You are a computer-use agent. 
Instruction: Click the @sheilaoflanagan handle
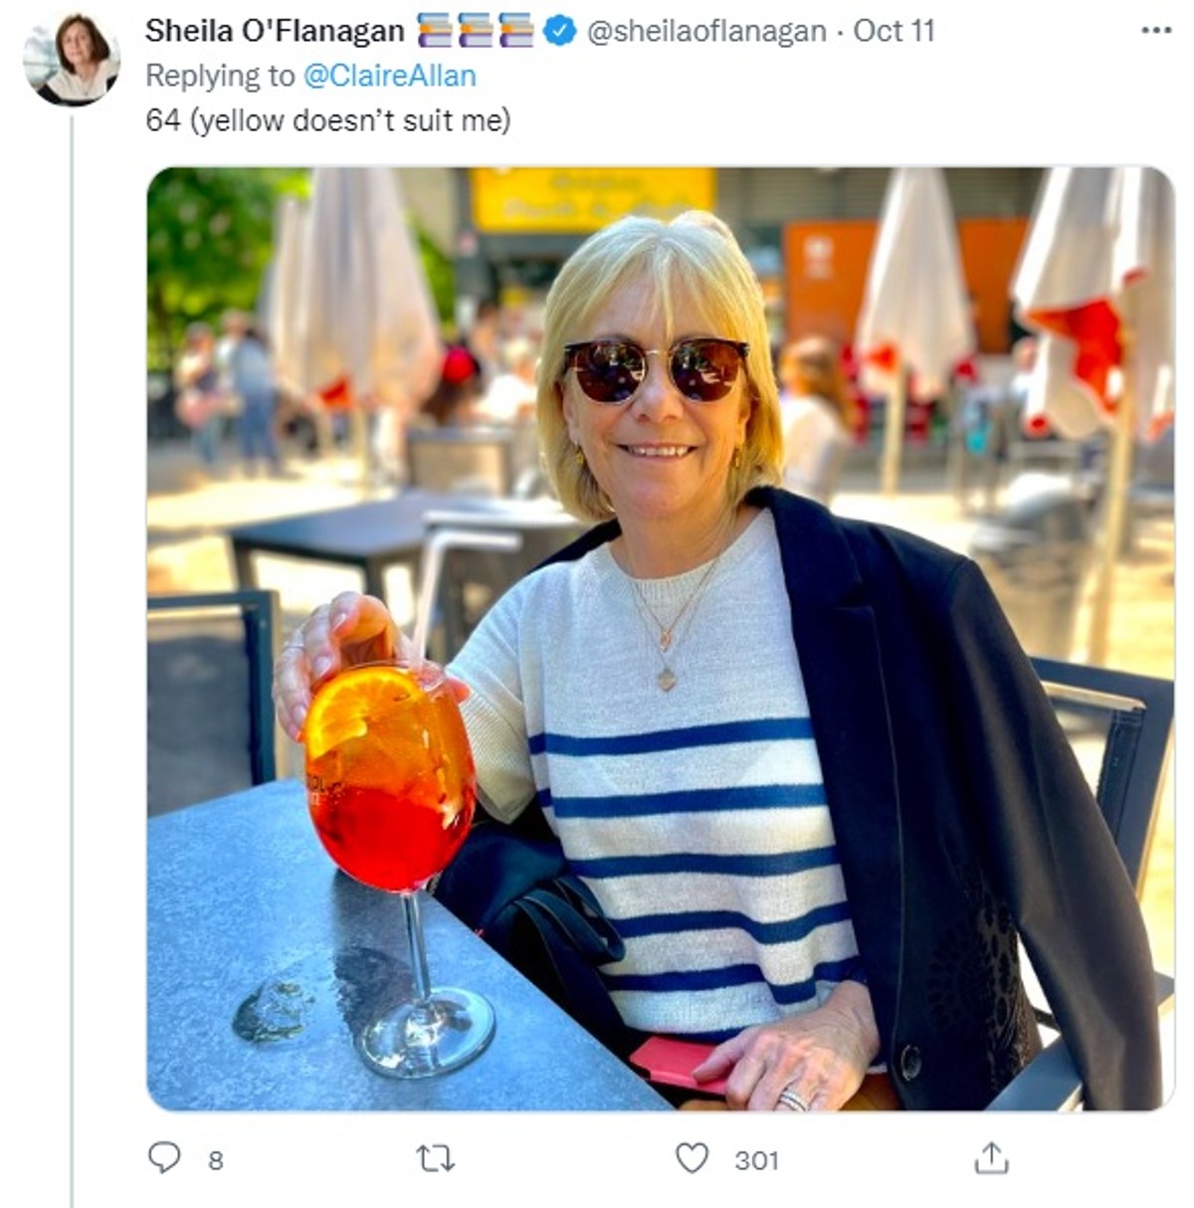(706, 31)
